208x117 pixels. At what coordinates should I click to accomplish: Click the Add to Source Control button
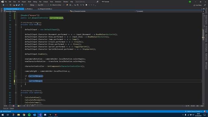coord(194,111)
